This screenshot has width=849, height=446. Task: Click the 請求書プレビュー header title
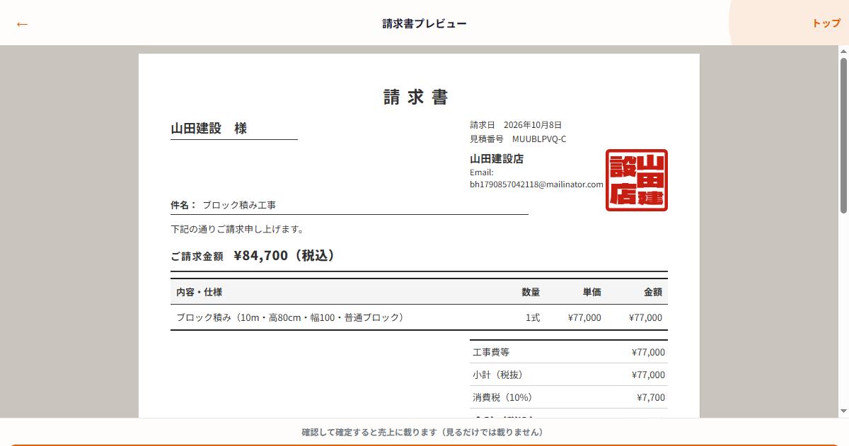point(424,23)
